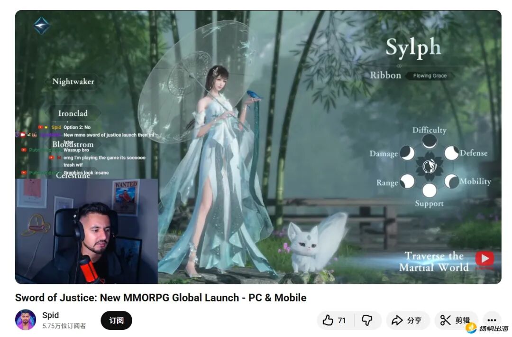The height and width of the screenshot is (337, 512).
Task: Click the Traverse the Martial World text
Action: pyautogui.click(x=434, y=262)
